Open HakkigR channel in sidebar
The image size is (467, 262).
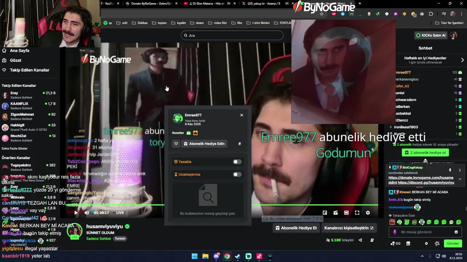[29, 127]
